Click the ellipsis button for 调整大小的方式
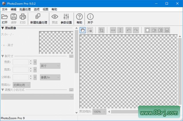 coord(71,90)
